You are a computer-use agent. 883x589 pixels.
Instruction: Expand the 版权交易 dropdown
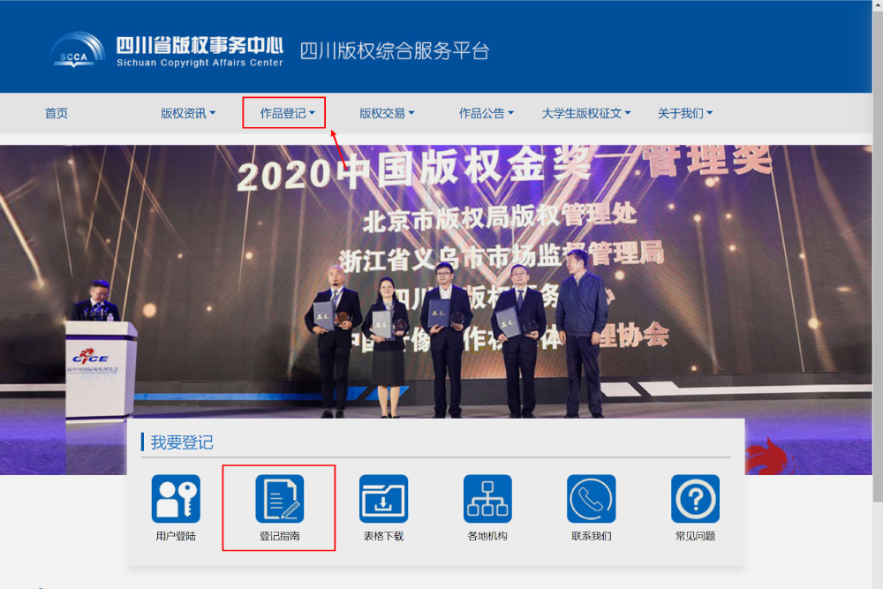click(x=387, y=113)
